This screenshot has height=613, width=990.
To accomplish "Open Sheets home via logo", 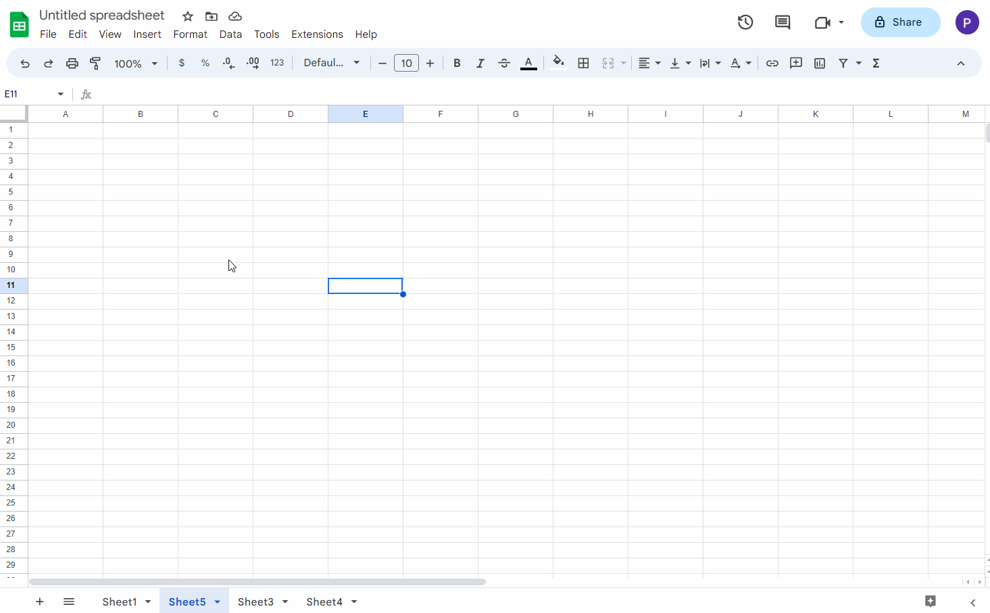I will point(20,24).
